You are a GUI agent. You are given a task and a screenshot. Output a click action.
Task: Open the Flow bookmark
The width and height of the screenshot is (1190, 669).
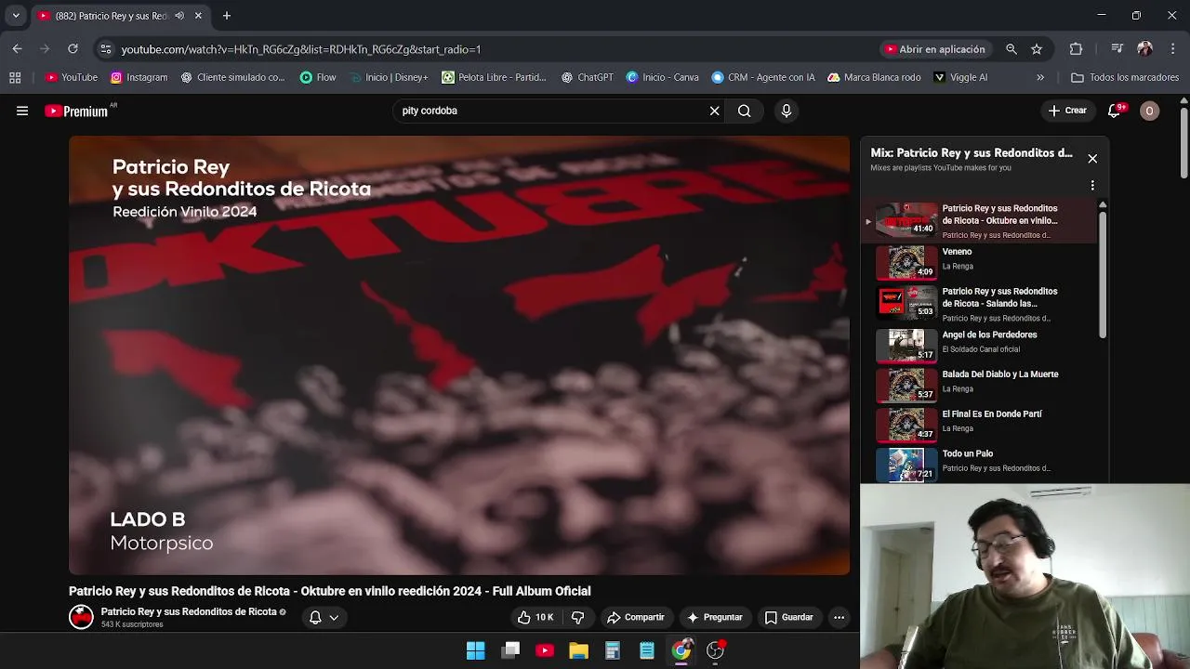tap(318, 77)
